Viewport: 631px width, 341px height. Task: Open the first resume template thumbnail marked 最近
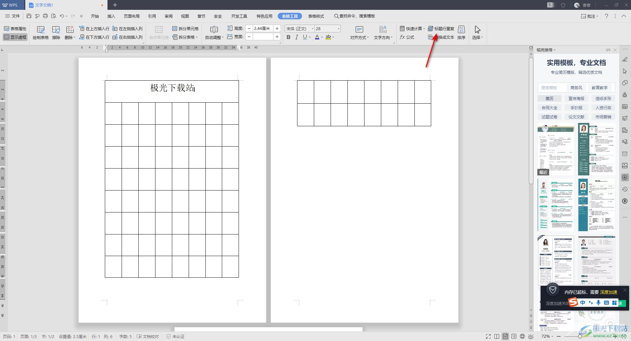(x=556, y=149)
